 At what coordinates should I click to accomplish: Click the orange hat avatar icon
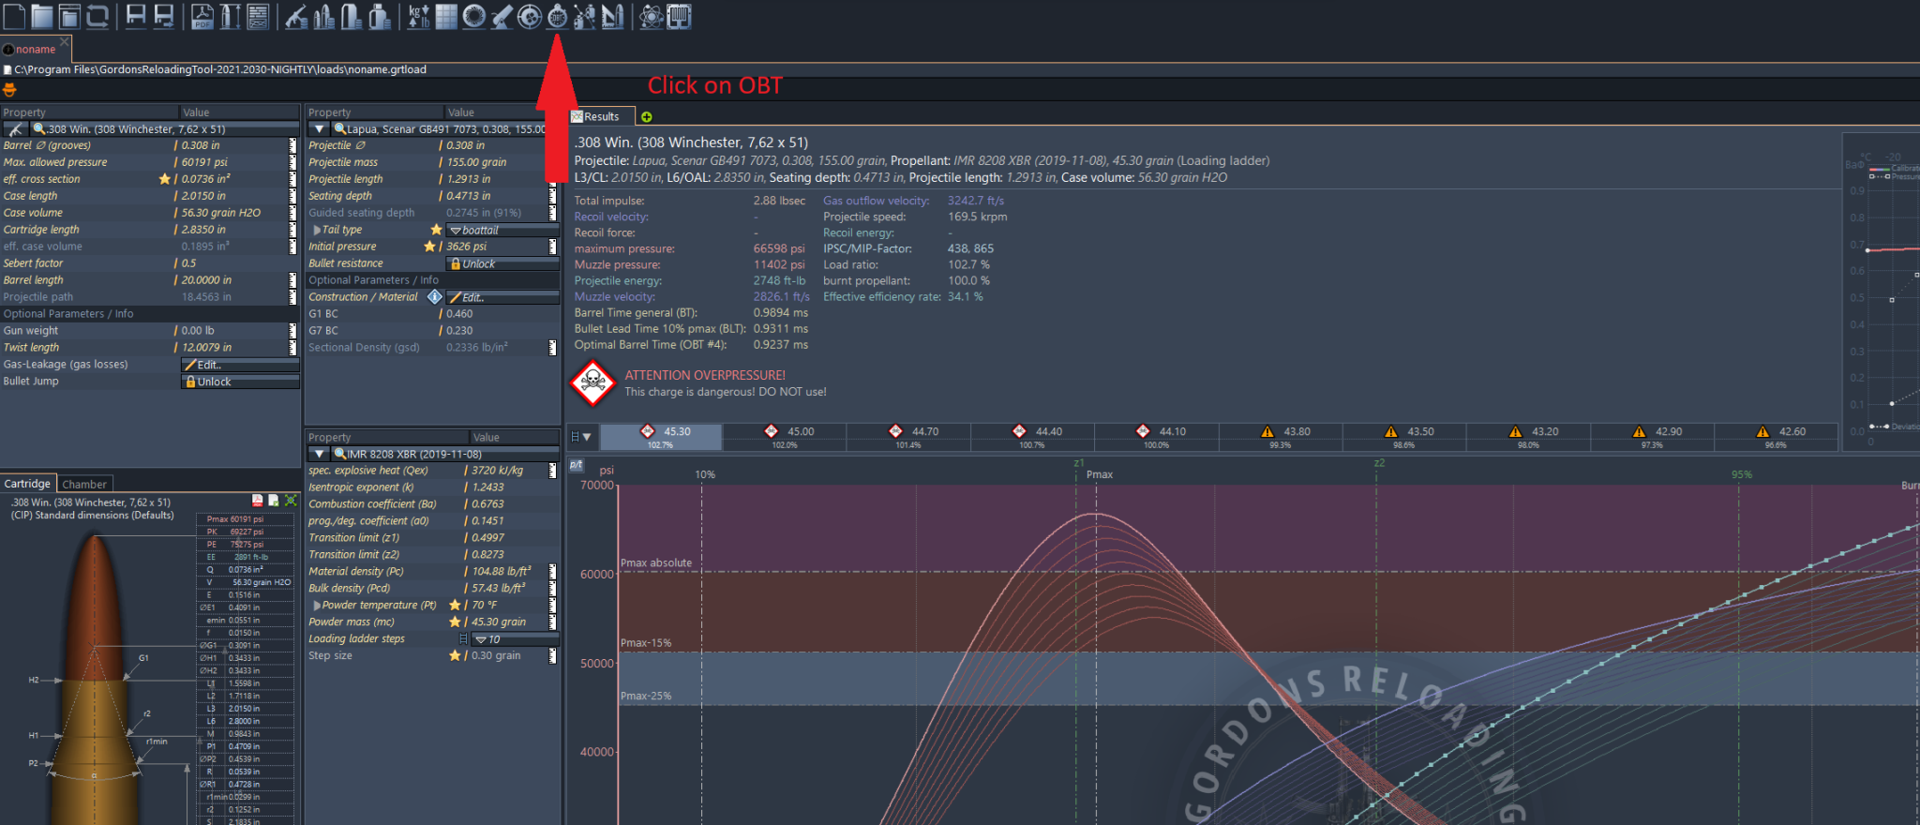[x=10, y=90]
